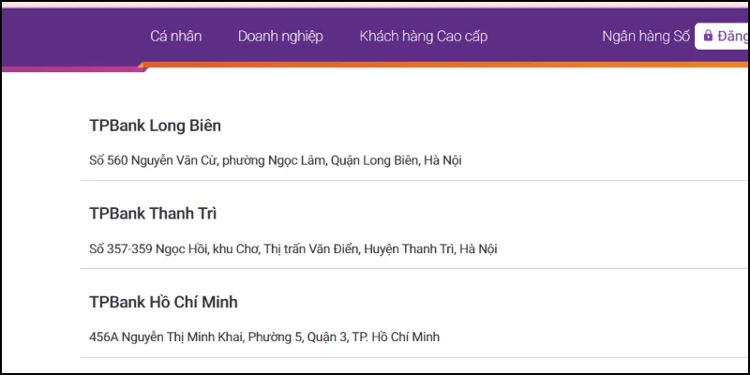Open the Khách hàng Cao cấp menu

(424, 37)
